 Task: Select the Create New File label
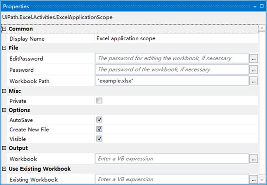(29, 129)
